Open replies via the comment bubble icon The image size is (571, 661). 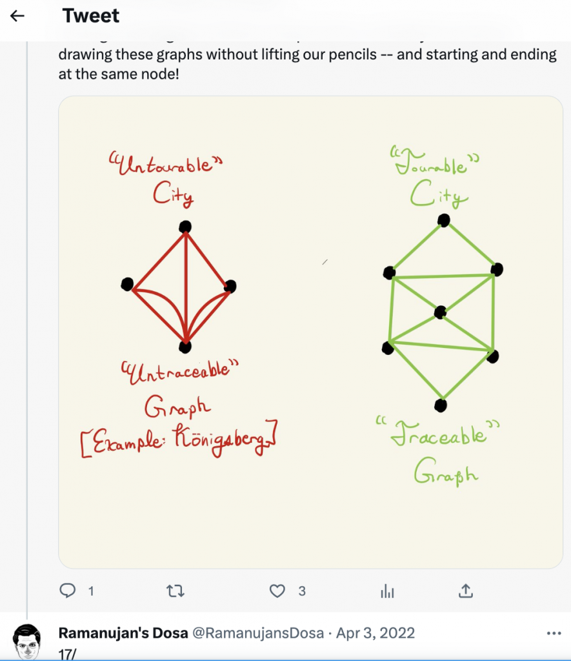tap(68, 591)
